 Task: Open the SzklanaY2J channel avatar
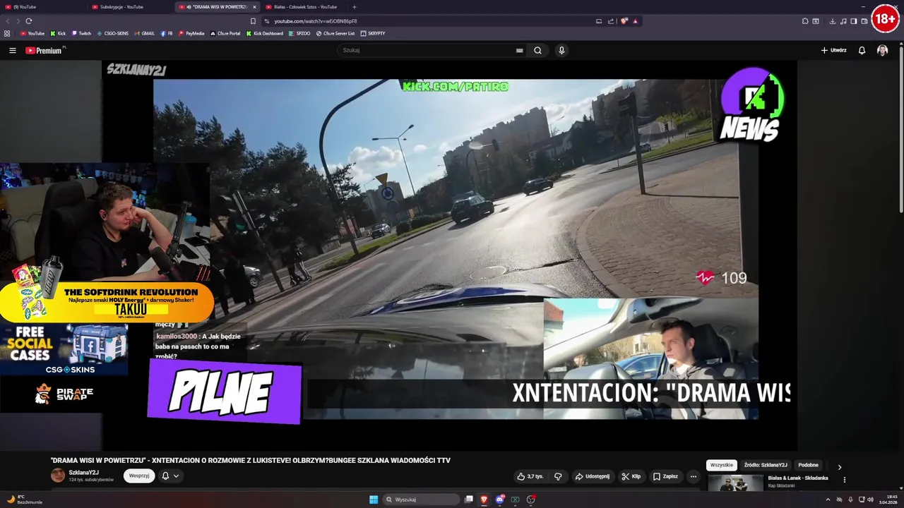coord(58,476)
